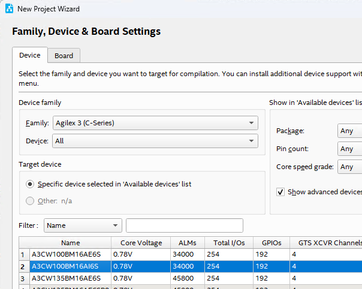Viewport: 362px width, 289px height.
Task: Click the ALMs column header
Action: [187, 243]
